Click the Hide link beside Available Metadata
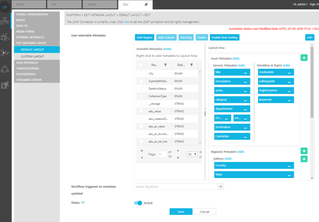This screenshot has height=222, width=319. coord(167,49)
